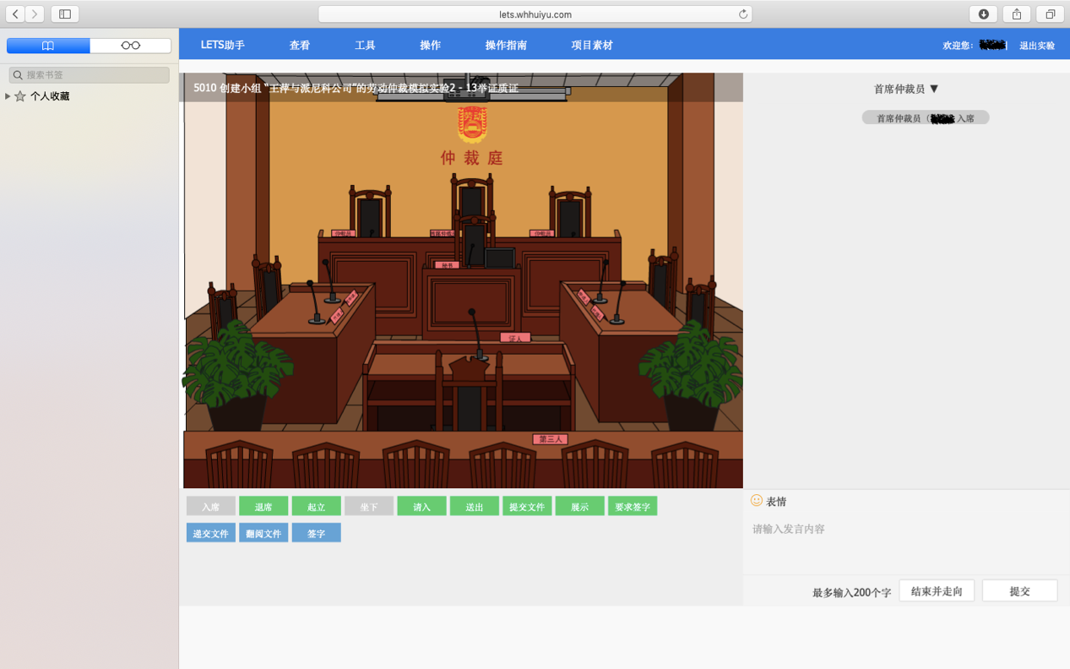1070x669 pixels.
Task: Open 操作指南 in the top menu
Action: (x=506, y=46)
